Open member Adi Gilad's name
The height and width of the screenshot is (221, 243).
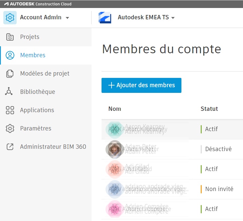pos(137,169)
